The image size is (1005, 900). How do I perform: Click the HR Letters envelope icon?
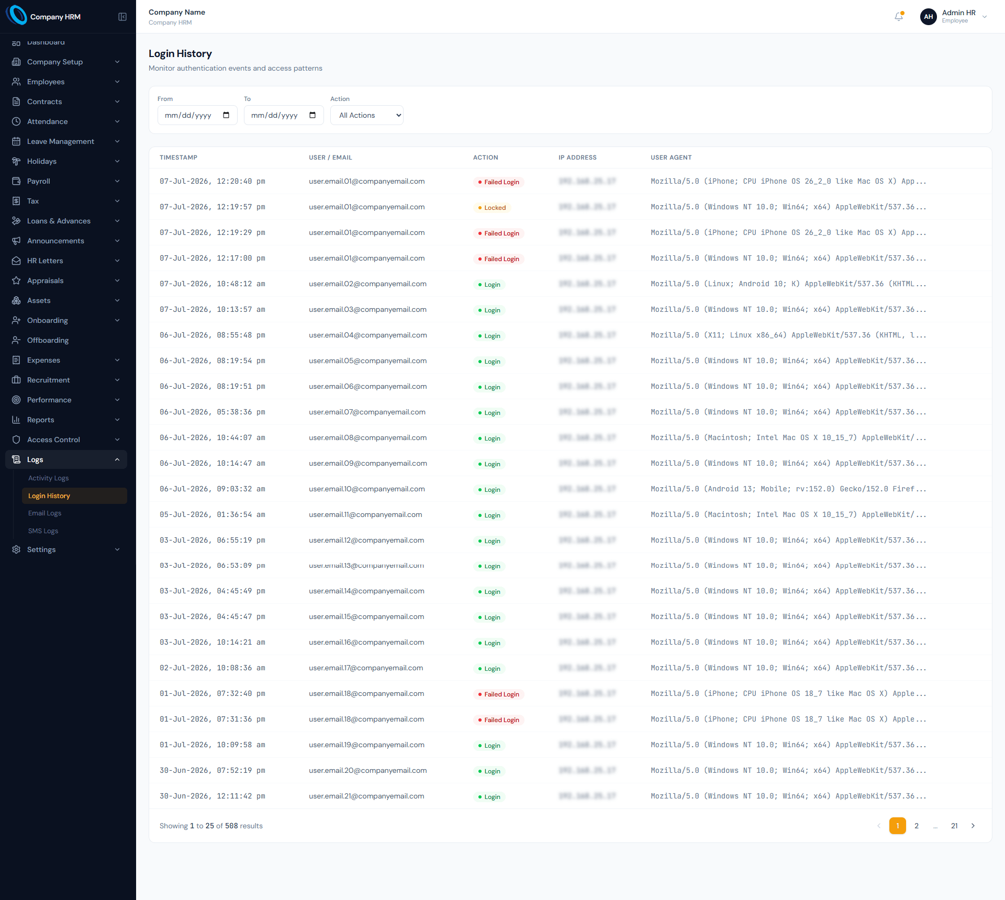pos(16,261)
